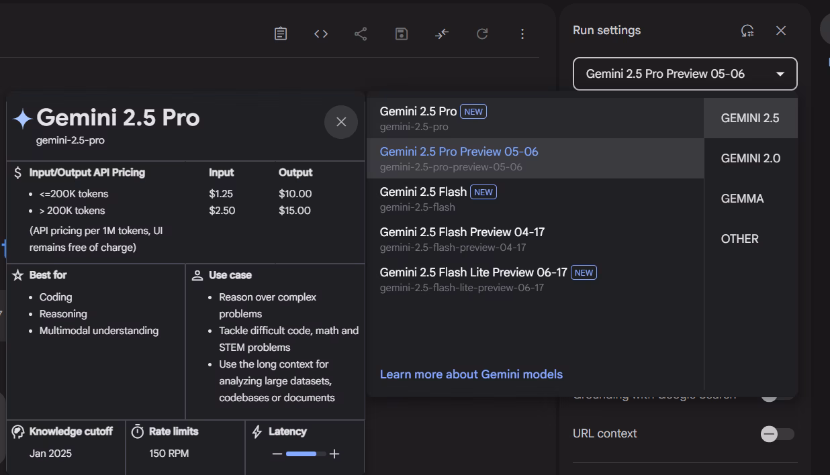Click the NEW badge on Flash Lite Preview
This screenshot has height=475, width=830.
pyautogui.click(x=584, y=272)
